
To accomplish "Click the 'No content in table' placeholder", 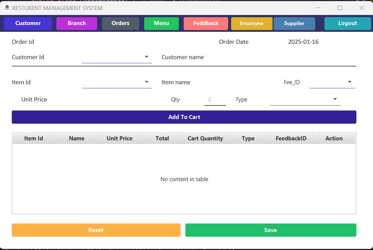I will 184,179.
